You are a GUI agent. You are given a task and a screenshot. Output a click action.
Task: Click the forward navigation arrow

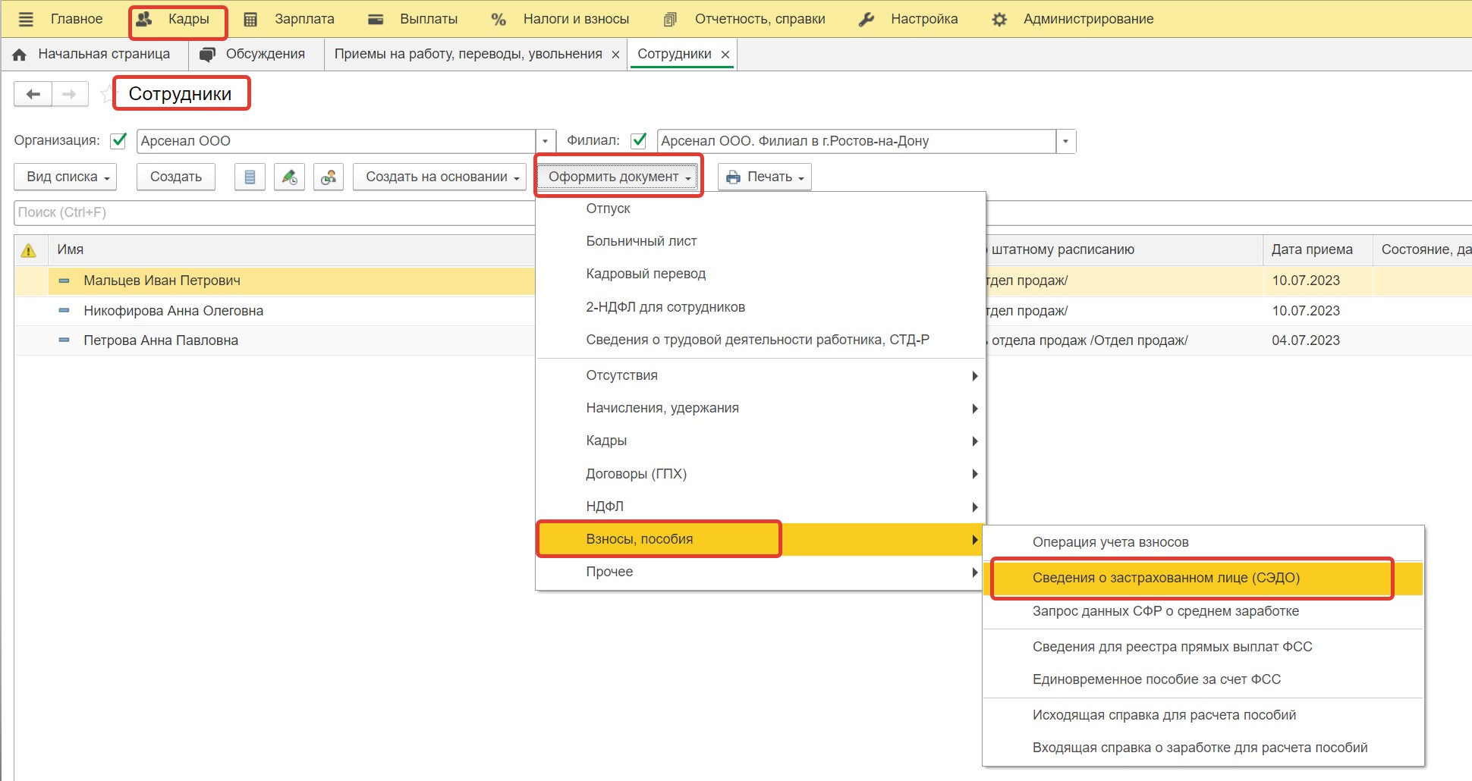(x=70, y=94)
